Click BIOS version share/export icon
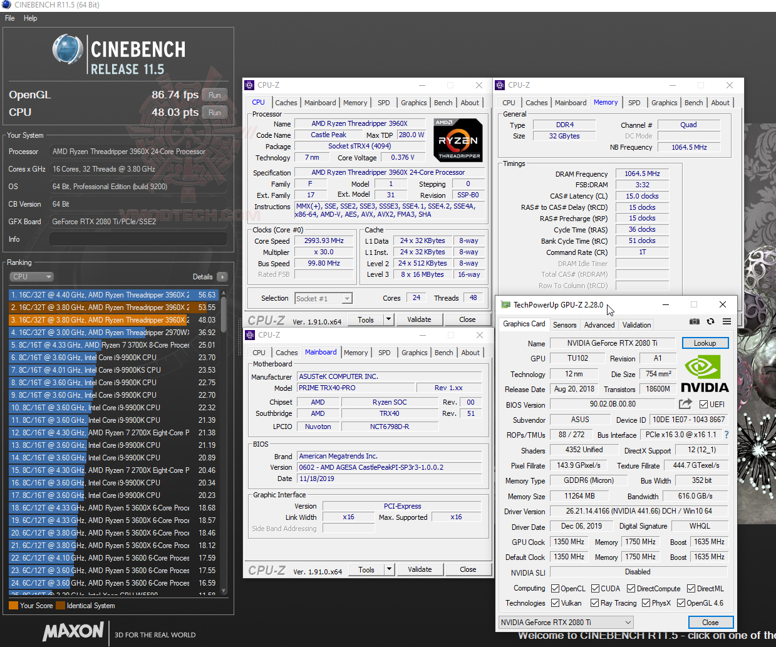776x647 pixels. tap(686, 404)
